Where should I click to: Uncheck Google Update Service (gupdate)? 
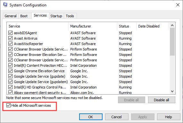10,76
